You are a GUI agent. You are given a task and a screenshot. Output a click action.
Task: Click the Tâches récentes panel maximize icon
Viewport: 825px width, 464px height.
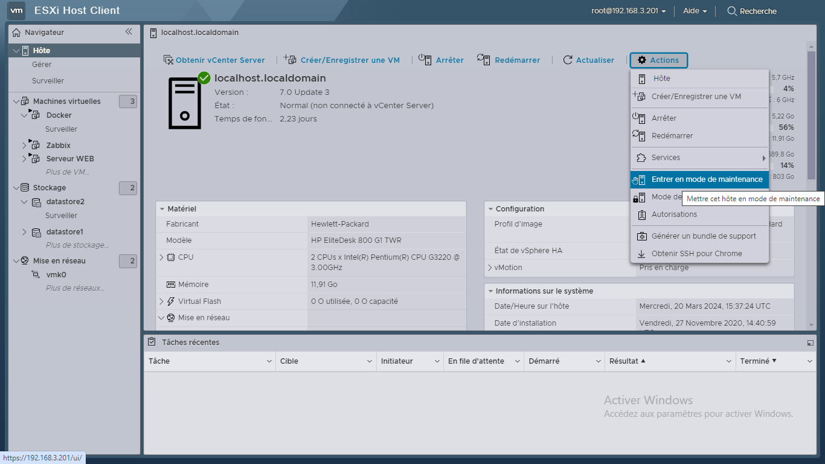coord(810,343)
